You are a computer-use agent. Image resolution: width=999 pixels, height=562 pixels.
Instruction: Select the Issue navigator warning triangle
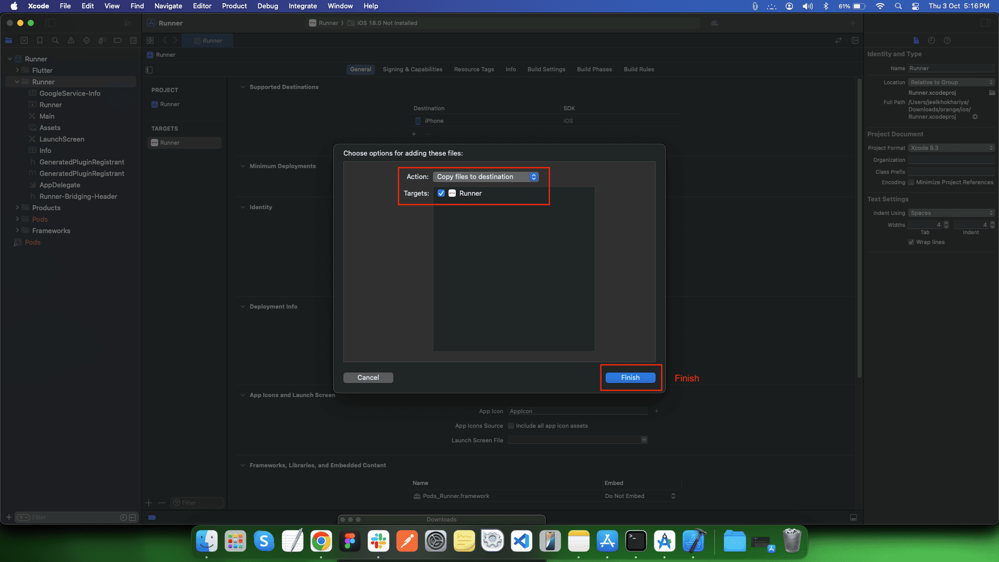coord(70,40)
